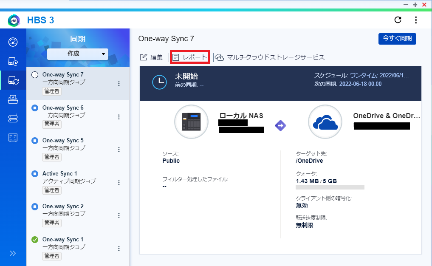The width and height of the screenshot is (432, 266).
Task: Click the One-way Sync 7 heading
Action: [166, 39]
